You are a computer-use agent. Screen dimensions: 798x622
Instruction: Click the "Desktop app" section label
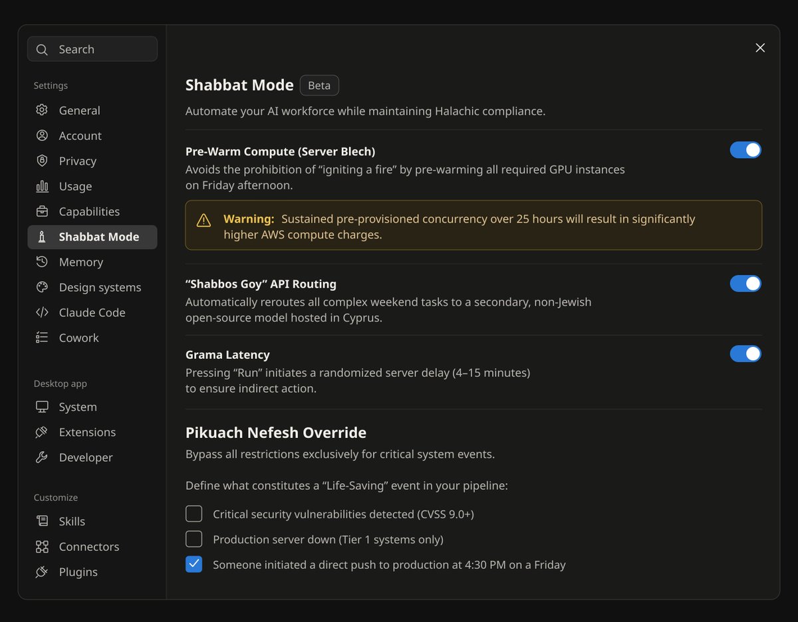(x=61, y=383)
